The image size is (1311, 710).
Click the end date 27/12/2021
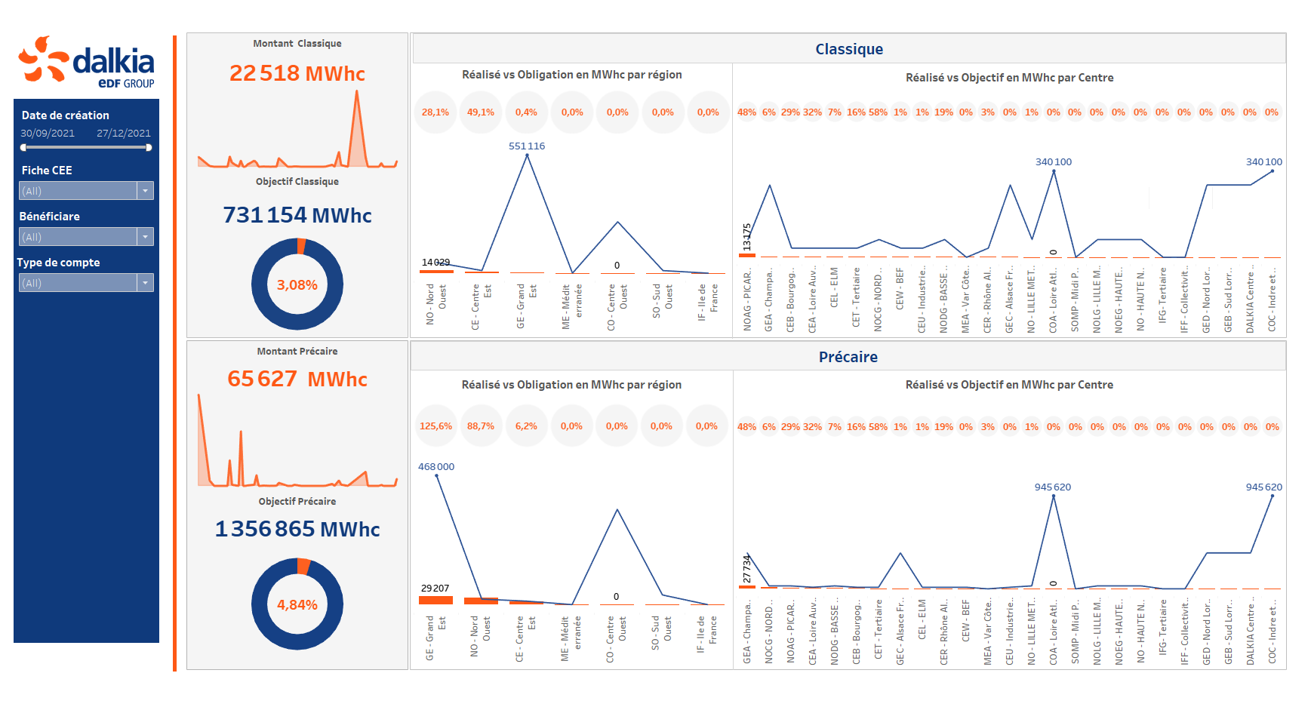pyautogui.click(x=124, y=134)
